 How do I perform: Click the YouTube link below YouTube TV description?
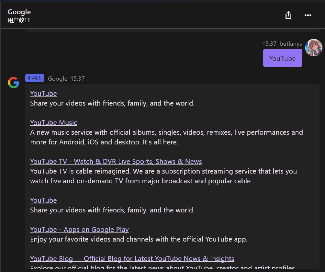point(43,200)
